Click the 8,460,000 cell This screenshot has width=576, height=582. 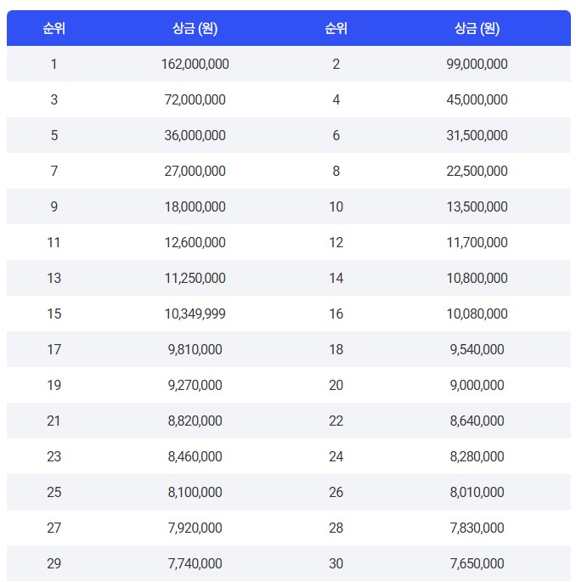pos(195,456)
